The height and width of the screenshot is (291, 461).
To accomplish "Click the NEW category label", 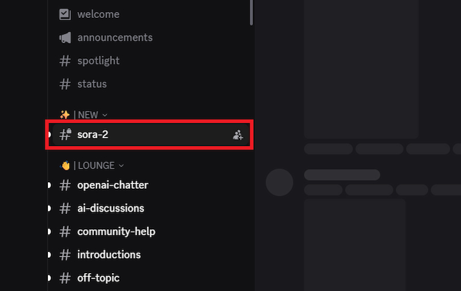I will [x=88, y=115].
